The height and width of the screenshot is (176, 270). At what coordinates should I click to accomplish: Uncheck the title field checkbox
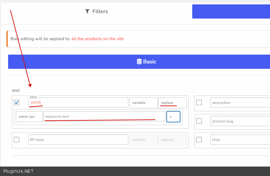point(16,102)
